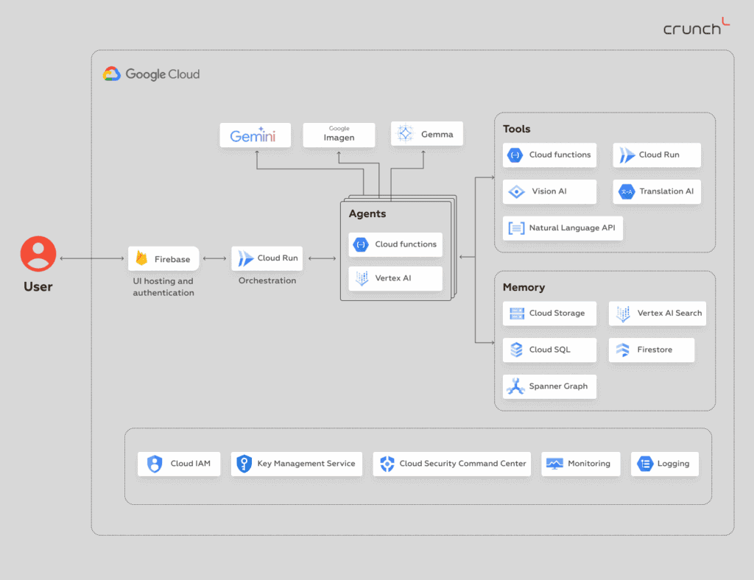The width and height of the screenshot is (754, 580).
Task: Click the Cloud functions icon in Agents
Action: coord(361,244)
